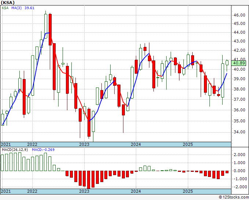Click the (KSA) chart title
Viewport: 249px width, 200px height.
8,3
